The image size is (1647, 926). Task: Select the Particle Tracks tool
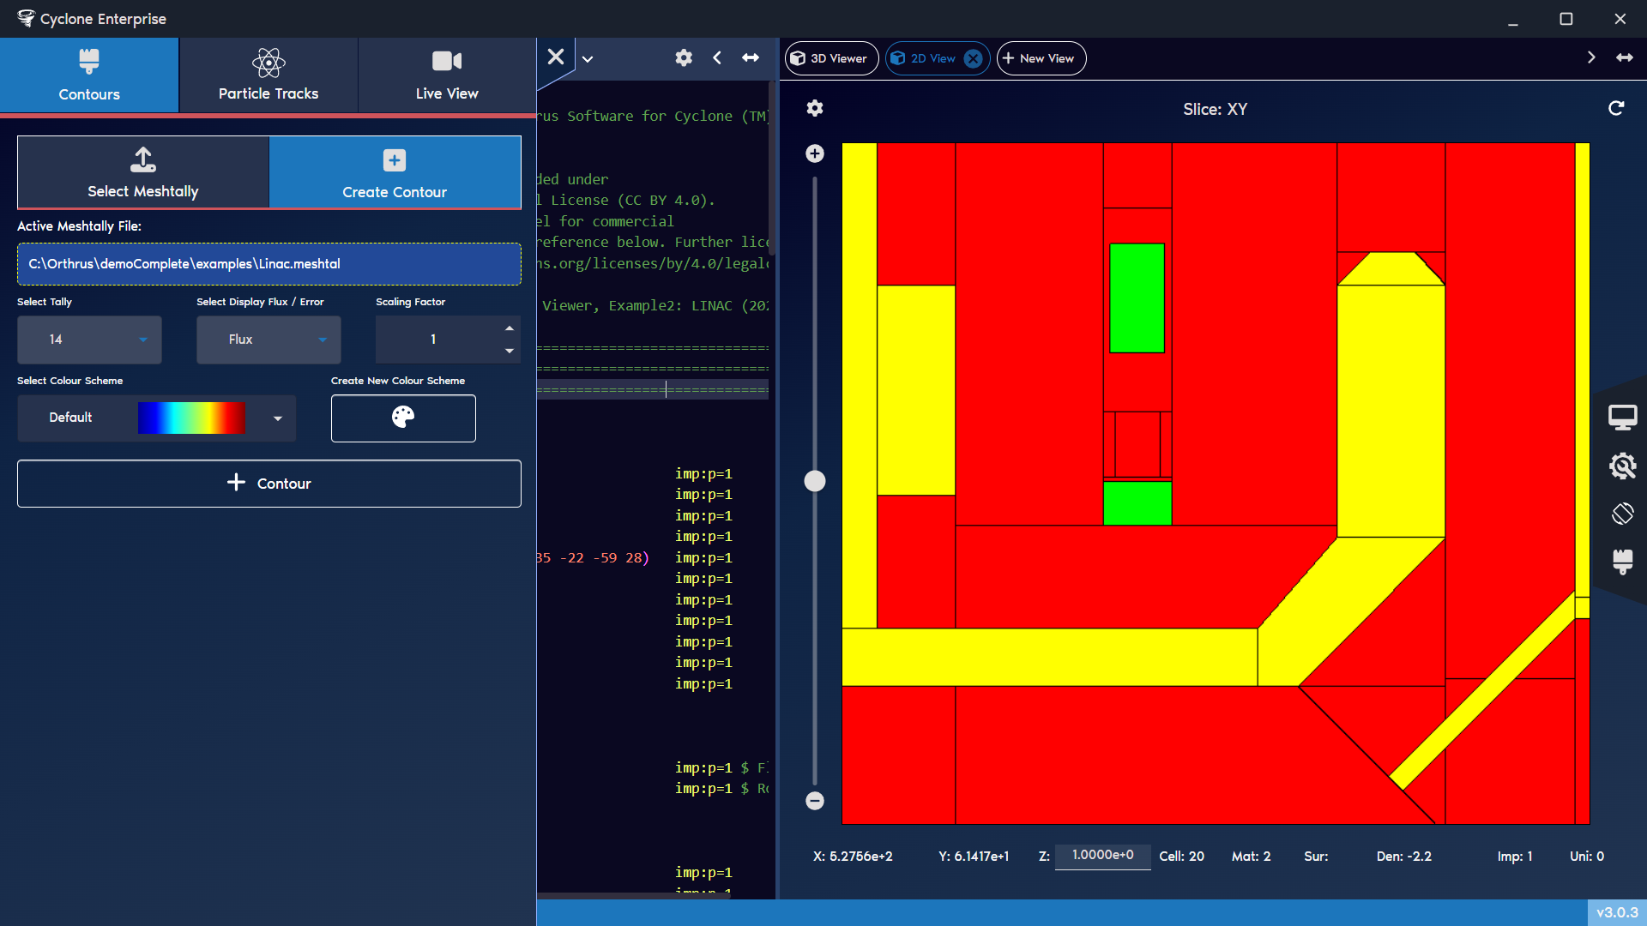tap(268, 75)
